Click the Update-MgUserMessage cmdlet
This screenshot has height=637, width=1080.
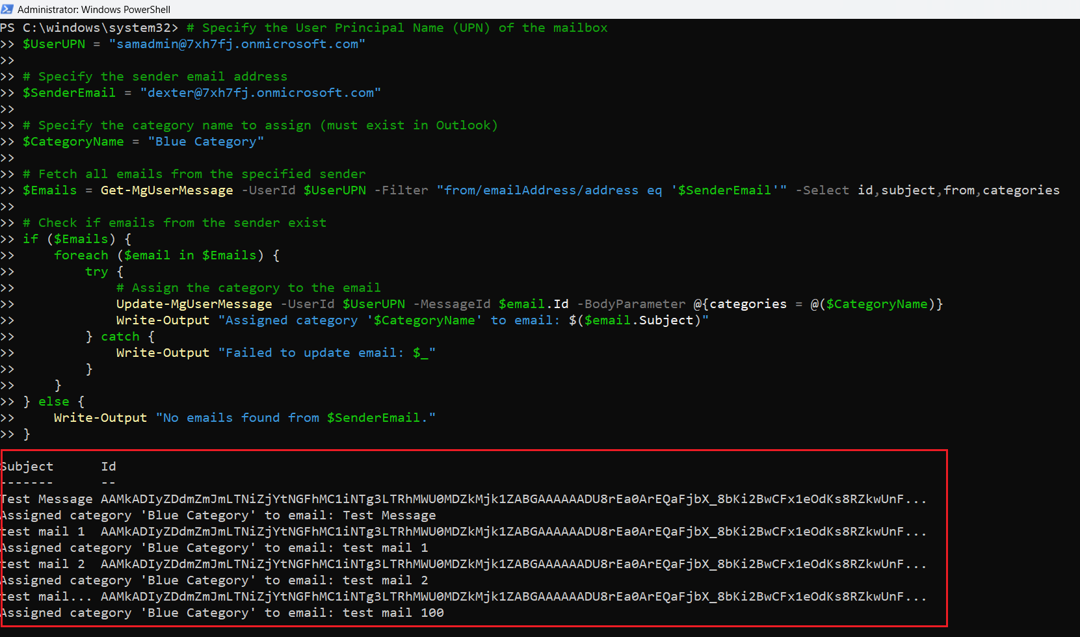(x=194, y=304)
